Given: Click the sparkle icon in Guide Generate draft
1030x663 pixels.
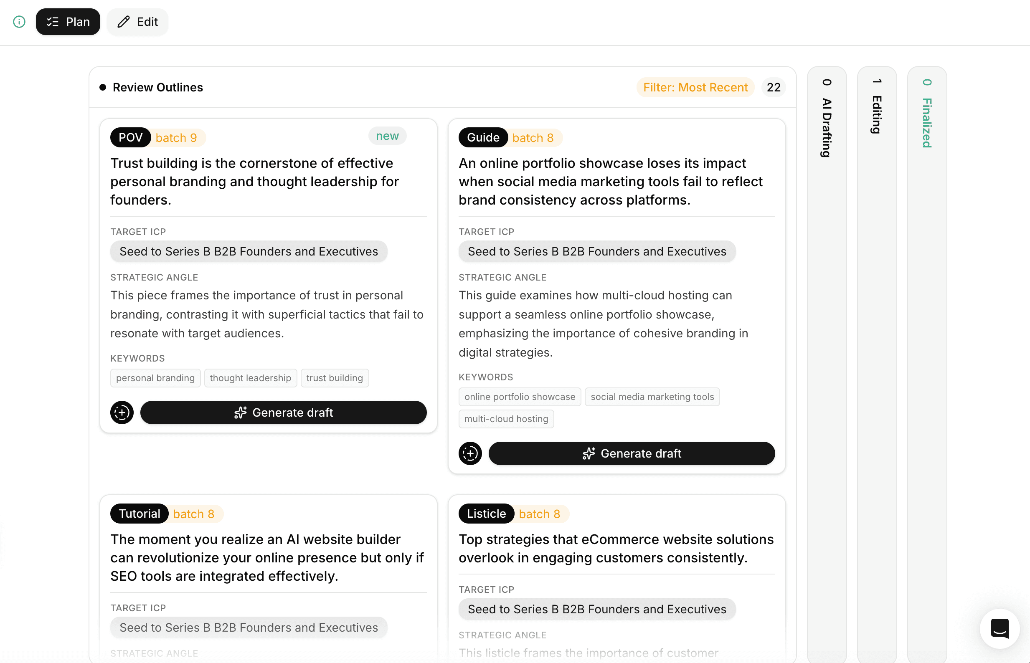Looking at the screenshot, I should point(589,453).
